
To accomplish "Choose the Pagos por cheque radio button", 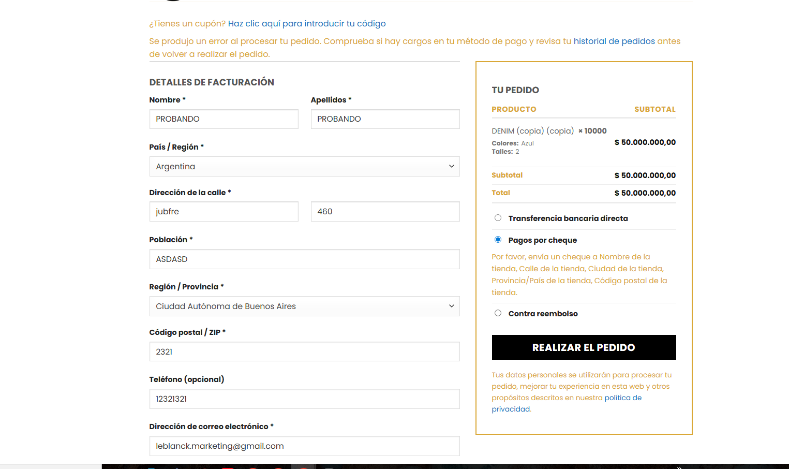I will [x=498, y=240].
